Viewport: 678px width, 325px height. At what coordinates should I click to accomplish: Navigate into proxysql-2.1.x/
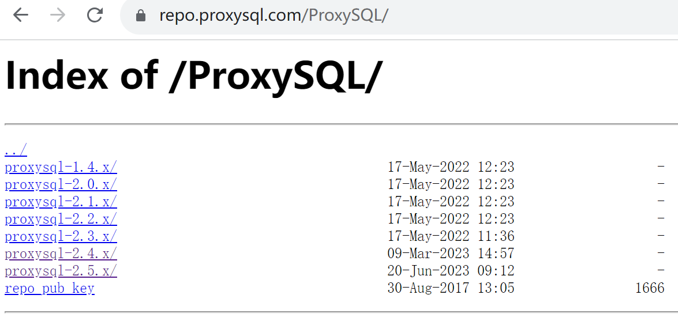(x=61, y=202)
